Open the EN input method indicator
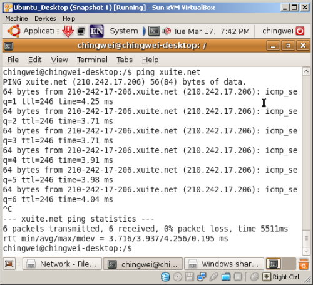Screen dimensions: 313x285 coord(96,31)
